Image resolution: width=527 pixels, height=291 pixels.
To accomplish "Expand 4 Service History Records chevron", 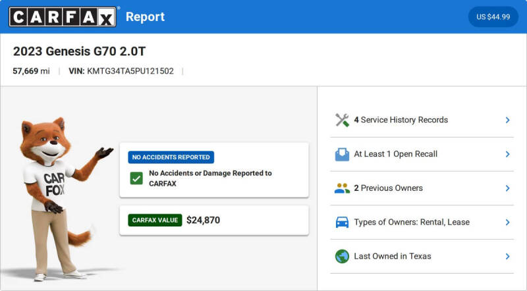I will [x=507, y=120].
